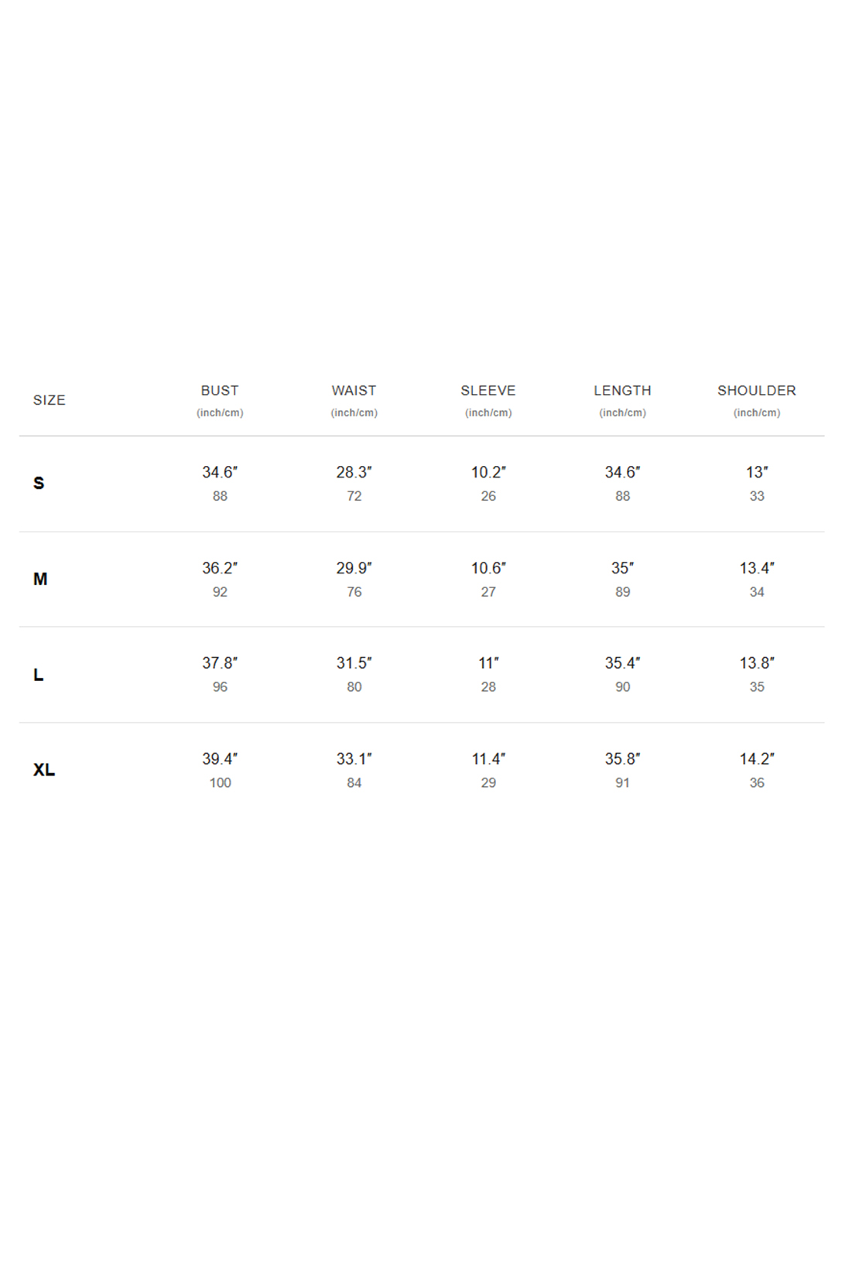The height and width of the screenshot is (1263, 842).
Task: Click the SIZE column header
Action: tap(49, 400)
